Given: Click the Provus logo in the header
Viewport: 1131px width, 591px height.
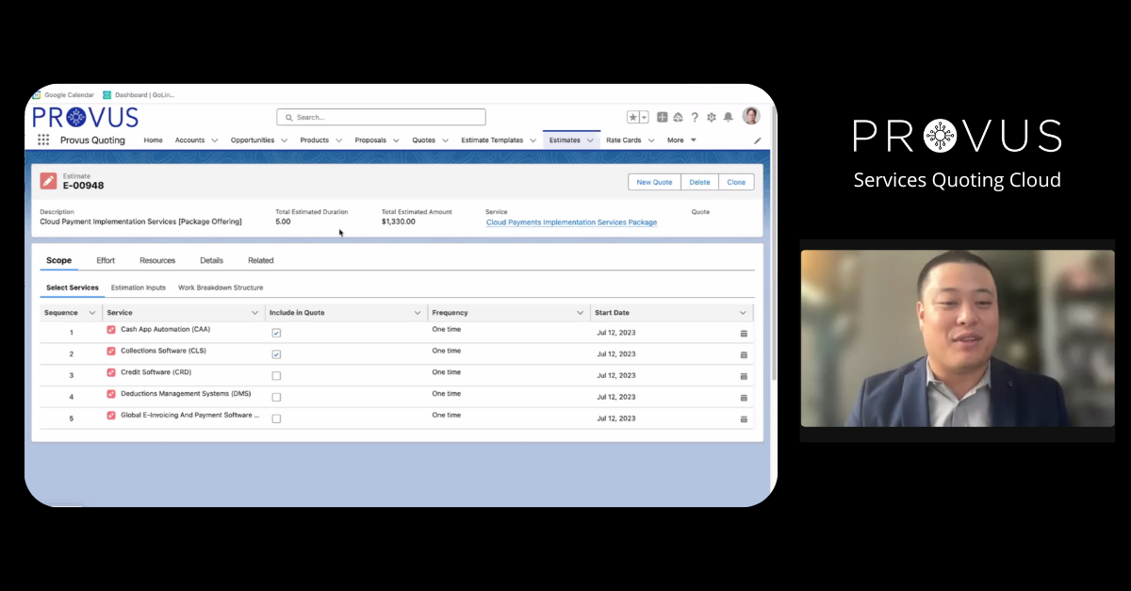Looking at the screenshot, I should (85, 117).
